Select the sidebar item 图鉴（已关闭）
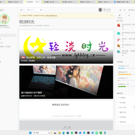Screen dimensions: 135x135 (x=5, y=46)
